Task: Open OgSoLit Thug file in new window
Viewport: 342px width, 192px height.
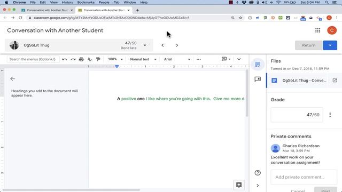Action: pyautogui.click(x=335, y=81)
